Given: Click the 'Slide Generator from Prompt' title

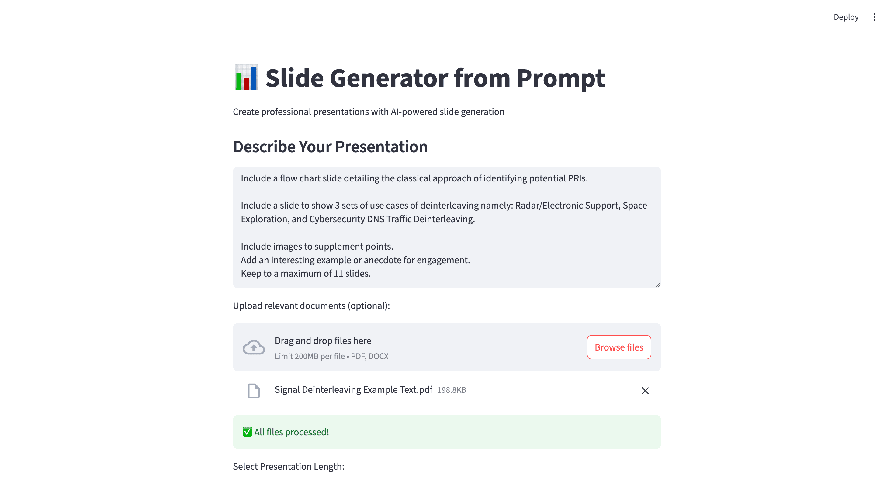Looking at the screenshot, I should [435, 78].
